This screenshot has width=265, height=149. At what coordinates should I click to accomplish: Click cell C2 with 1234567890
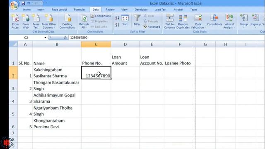pyautogui.click(x=96, y=73)
